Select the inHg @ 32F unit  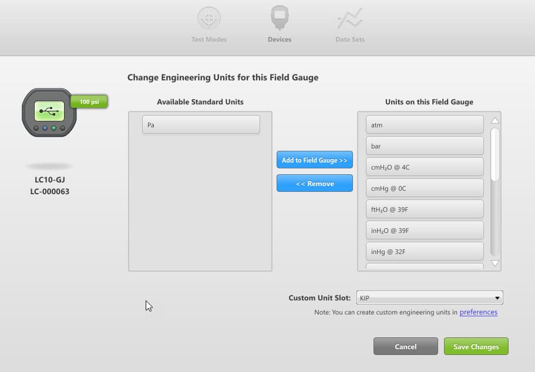424,251
